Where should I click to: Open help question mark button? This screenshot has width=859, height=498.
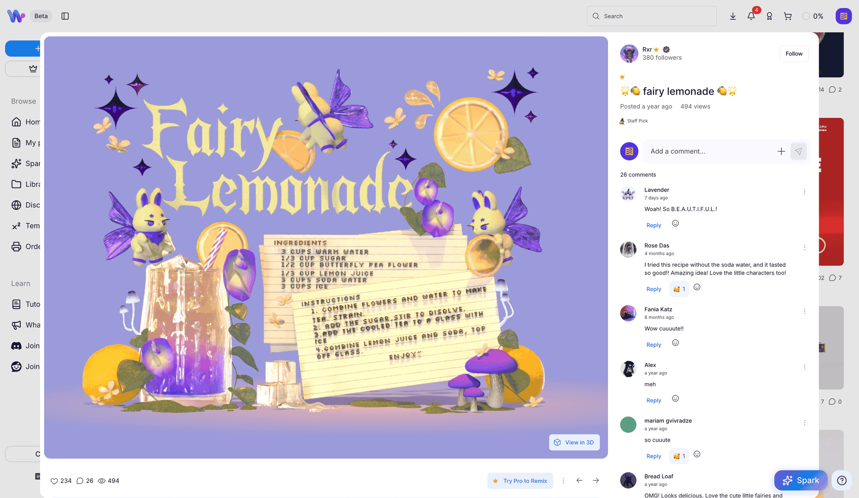coord(842,481)
